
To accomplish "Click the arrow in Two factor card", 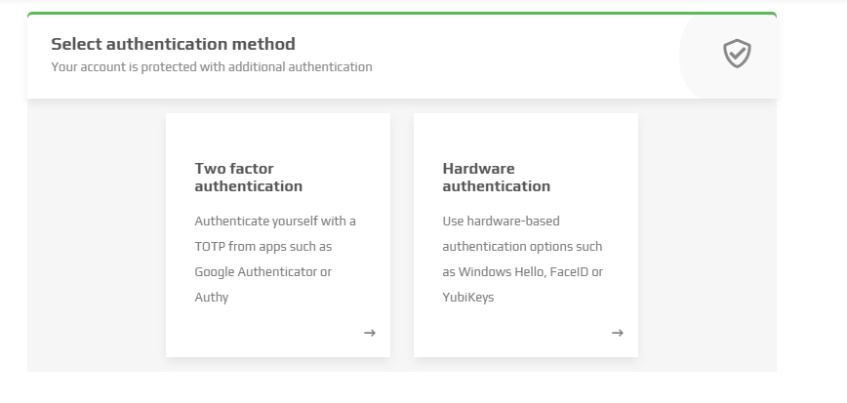I will (x=370, y=333).
